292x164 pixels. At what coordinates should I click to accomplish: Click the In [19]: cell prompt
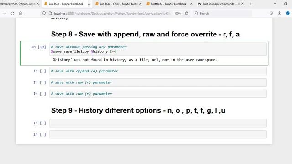pos(40,47)
